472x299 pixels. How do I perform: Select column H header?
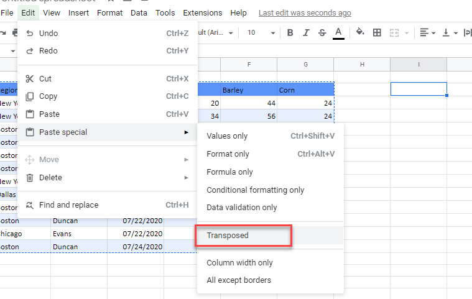point(361,65)
